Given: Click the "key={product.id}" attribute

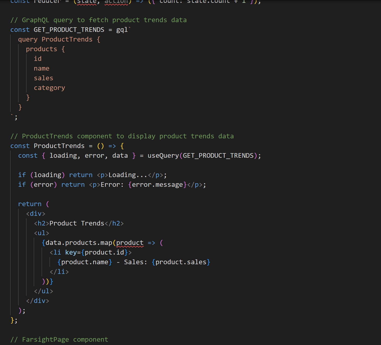Looking at the screenshot, I should [x=97, y=253].
